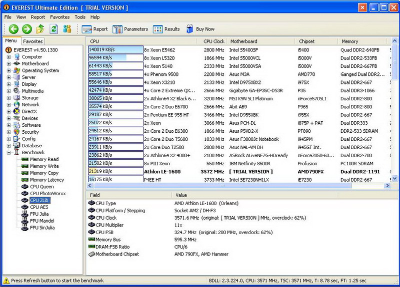Image resolution: width=400 pixels, height=287 pixels.
Task: Select the CPU Queen benchmark icon
Action: (25, 187)
